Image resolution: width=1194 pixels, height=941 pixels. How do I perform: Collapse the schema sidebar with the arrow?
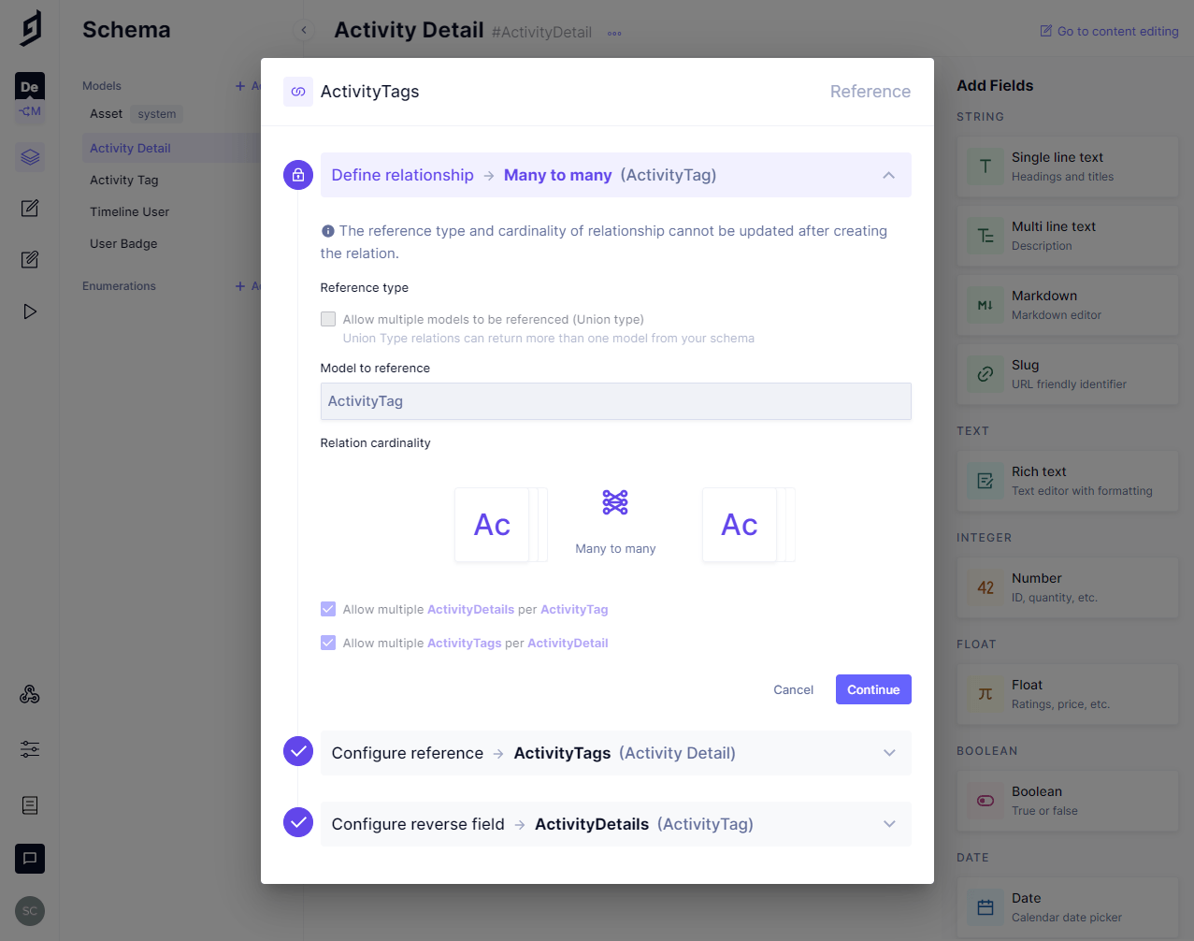(x=304, y=31)
